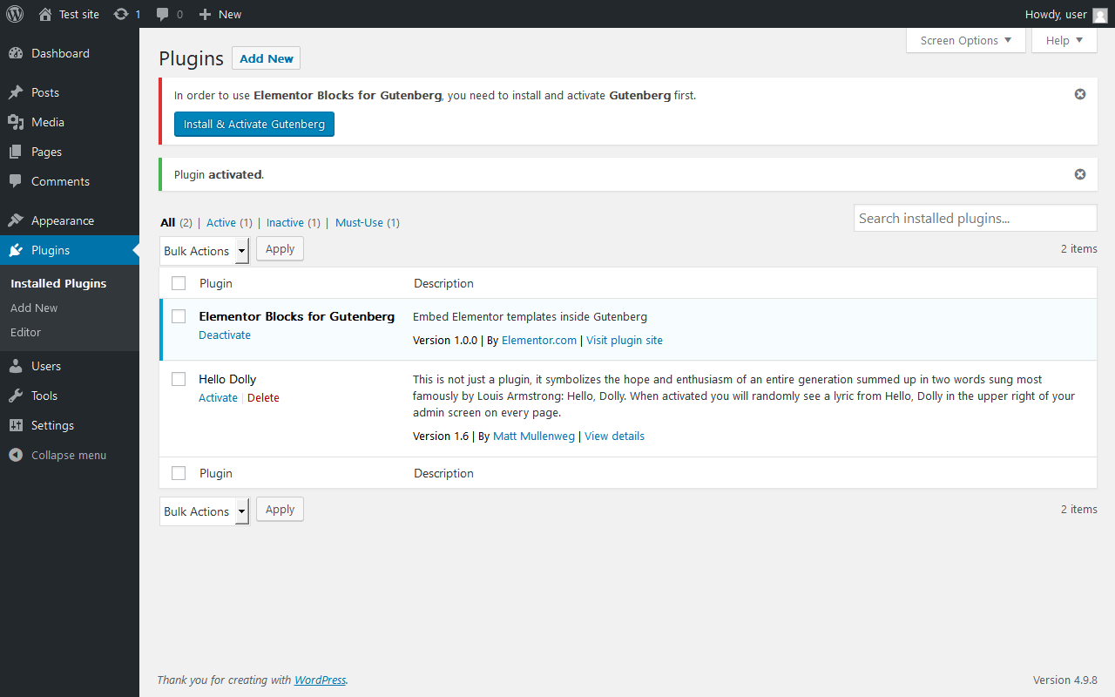Check the Elementor Blocks for Gutenberg checkbox
The height and width of the screenshot is (697, 1115).
coord(179,316)
